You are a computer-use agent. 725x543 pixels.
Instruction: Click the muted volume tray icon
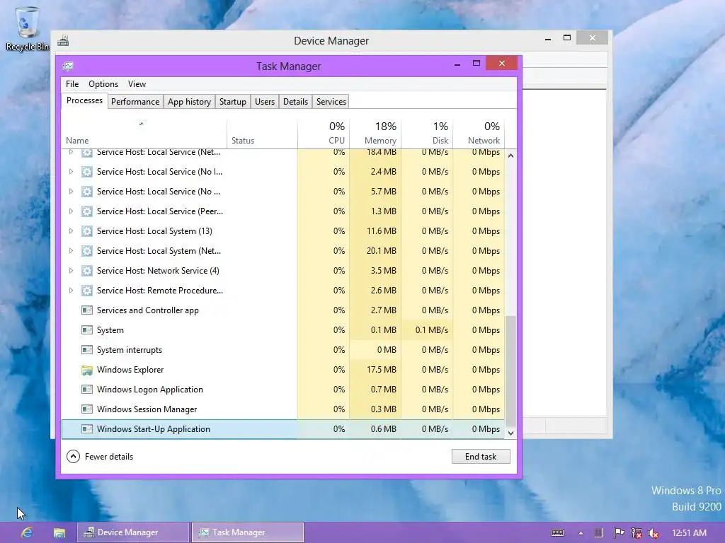click(x=653, y=533)
